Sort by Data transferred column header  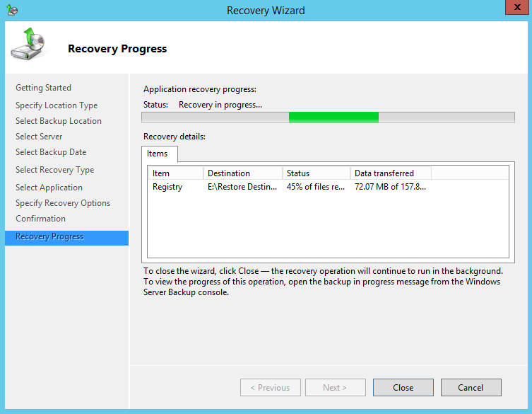point(390,173)
